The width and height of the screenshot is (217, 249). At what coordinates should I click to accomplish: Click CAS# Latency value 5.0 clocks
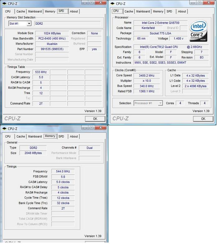coord(63,182)
